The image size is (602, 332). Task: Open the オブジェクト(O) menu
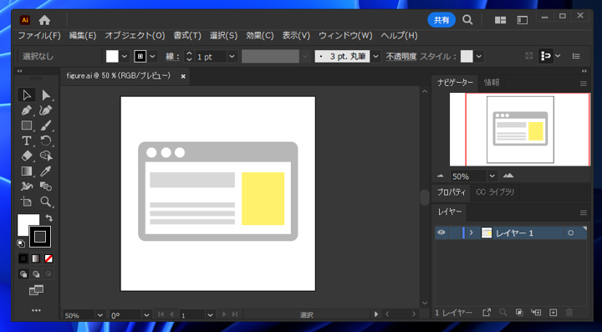pyautogui.click(x=135, y=36)
